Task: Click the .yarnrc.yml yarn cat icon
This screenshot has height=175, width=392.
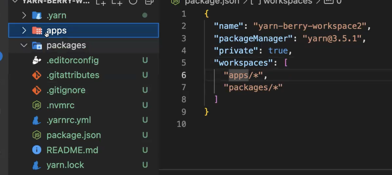Action: point(37,120)
